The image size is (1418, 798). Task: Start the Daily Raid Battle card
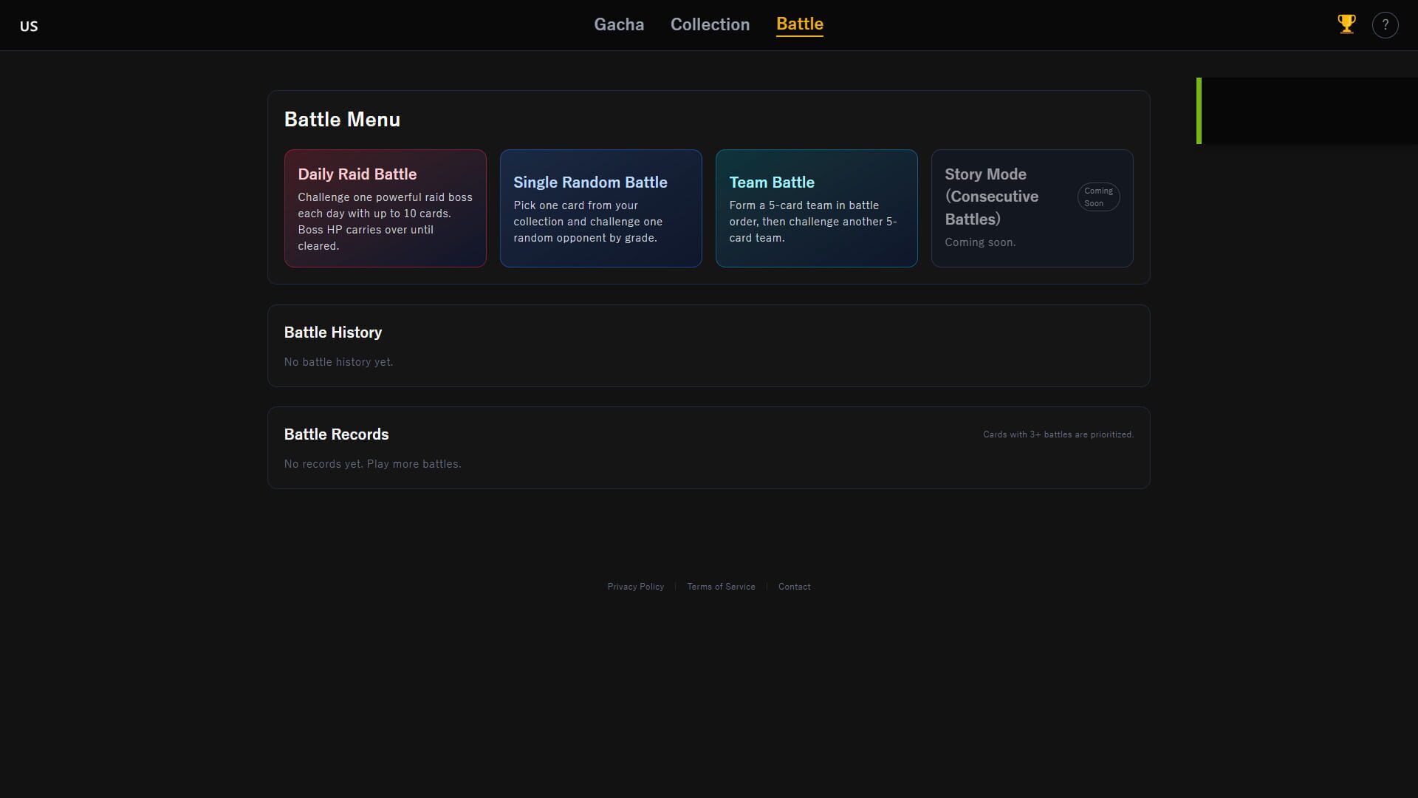click(x=385, y=208)
